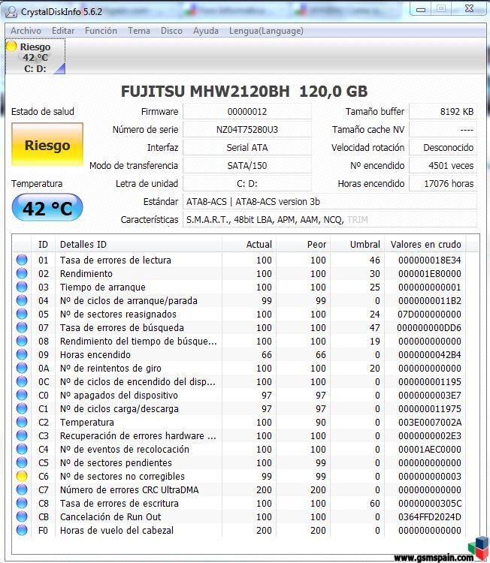Viewport: 490px width, 563px height.
Task: Click the Umbral column header
Action: 358,245
